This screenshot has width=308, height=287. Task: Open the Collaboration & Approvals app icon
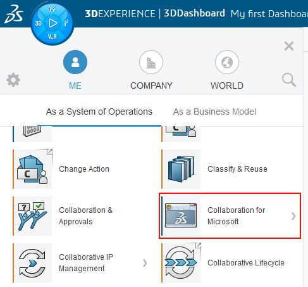pyautogui.click(x=33, y=216)
